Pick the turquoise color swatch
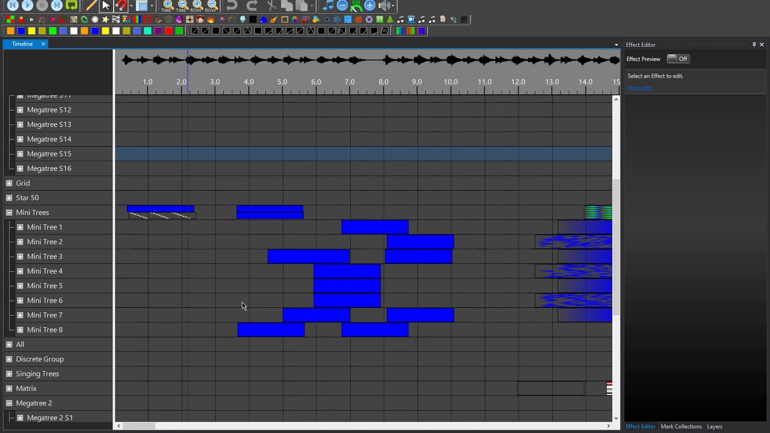Image resolution: width=770 pixels, height=433 pixels. [148, 31]
